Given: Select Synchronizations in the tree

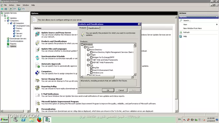Looking at the screenshot, I should coord(16,41).
